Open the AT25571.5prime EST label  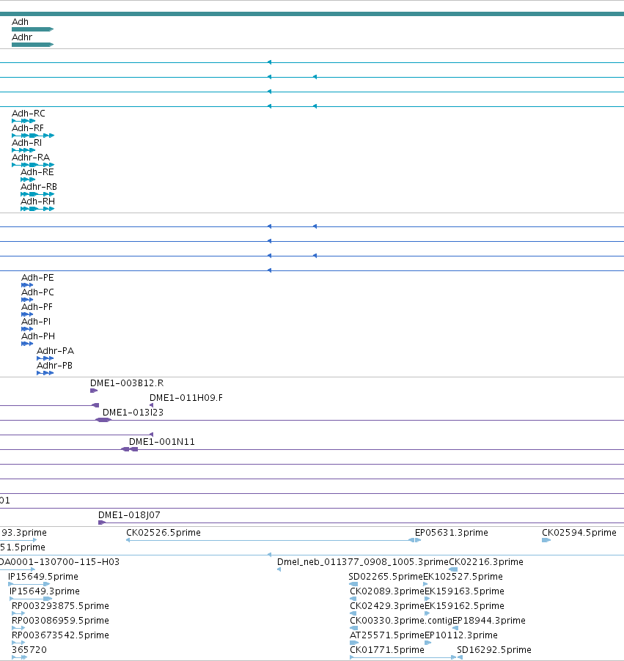tap(387, 635)
